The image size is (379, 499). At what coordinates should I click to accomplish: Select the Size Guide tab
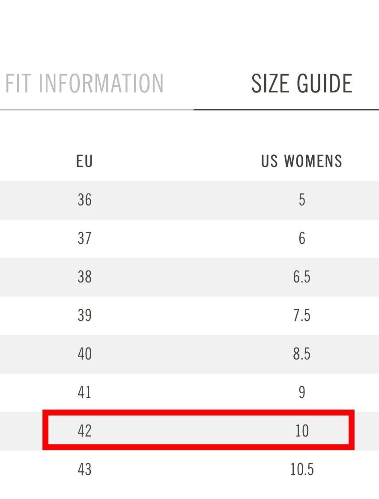click(301, 83)
